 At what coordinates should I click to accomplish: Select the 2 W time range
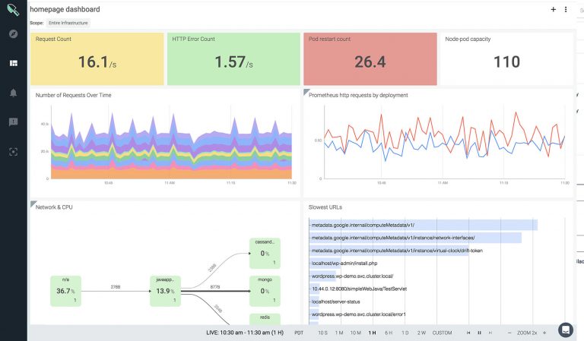pyautogui.click(x=421, y=333)
